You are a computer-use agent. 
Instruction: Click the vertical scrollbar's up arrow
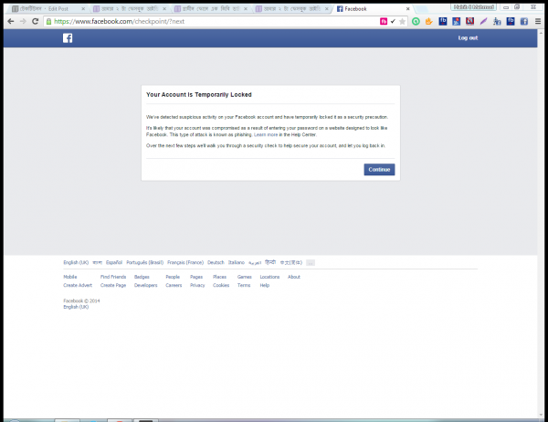(x=542, y=33)
